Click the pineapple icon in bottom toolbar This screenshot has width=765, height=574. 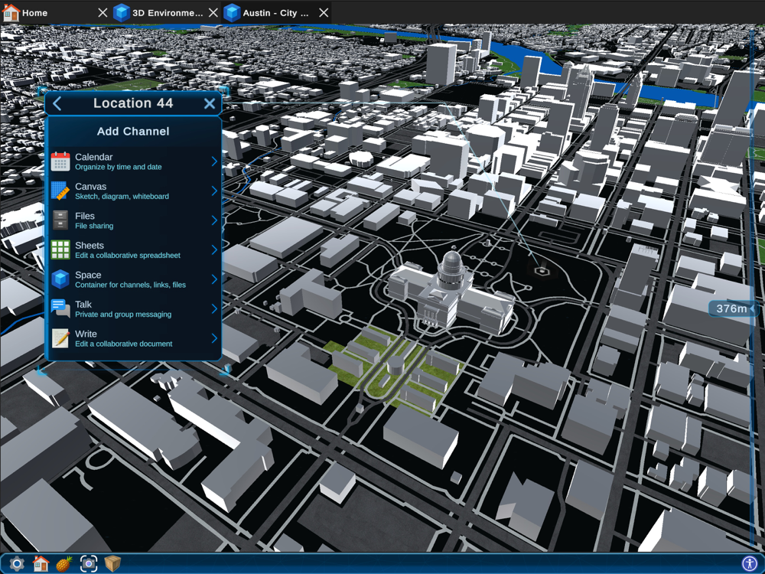point(64,564)
